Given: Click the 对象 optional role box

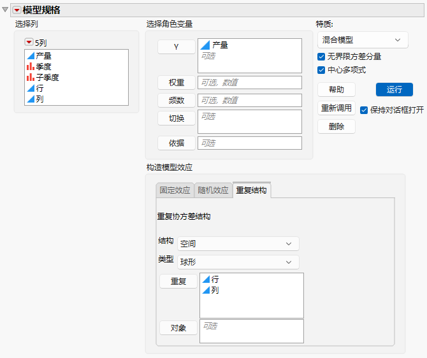Looking at the screenshot, I should pos(251,331).
